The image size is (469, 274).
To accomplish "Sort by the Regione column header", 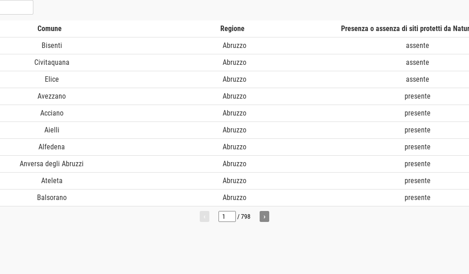I will (232, 29).
